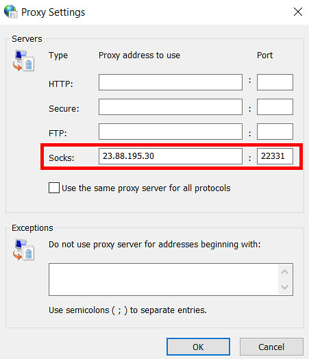The width and height of the screenshot is (309, 359).
Task: Click the HTTP port field
Action: [275, 82]
